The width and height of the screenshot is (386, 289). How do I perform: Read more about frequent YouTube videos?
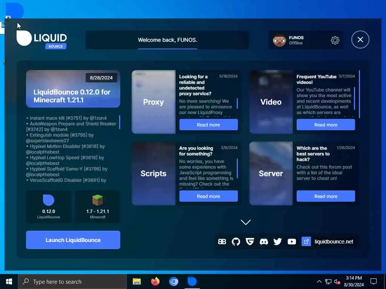point(326,125)
